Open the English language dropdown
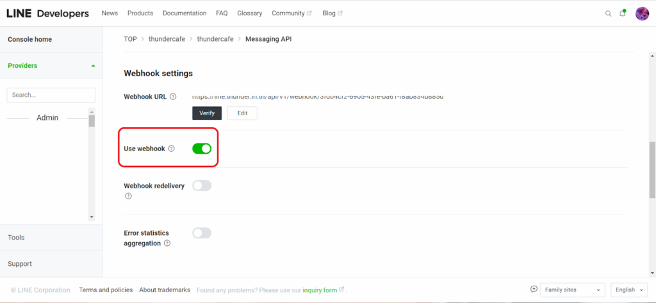Image resolution: width=656 pixels, height=303 pixels. 630,290
